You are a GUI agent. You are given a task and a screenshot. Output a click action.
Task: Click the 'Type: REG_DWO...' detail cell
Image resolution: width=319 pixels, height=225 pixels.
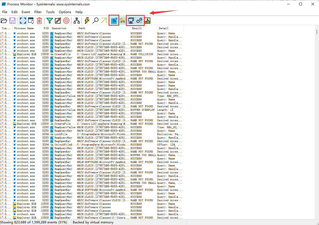(x=170, y=96)
